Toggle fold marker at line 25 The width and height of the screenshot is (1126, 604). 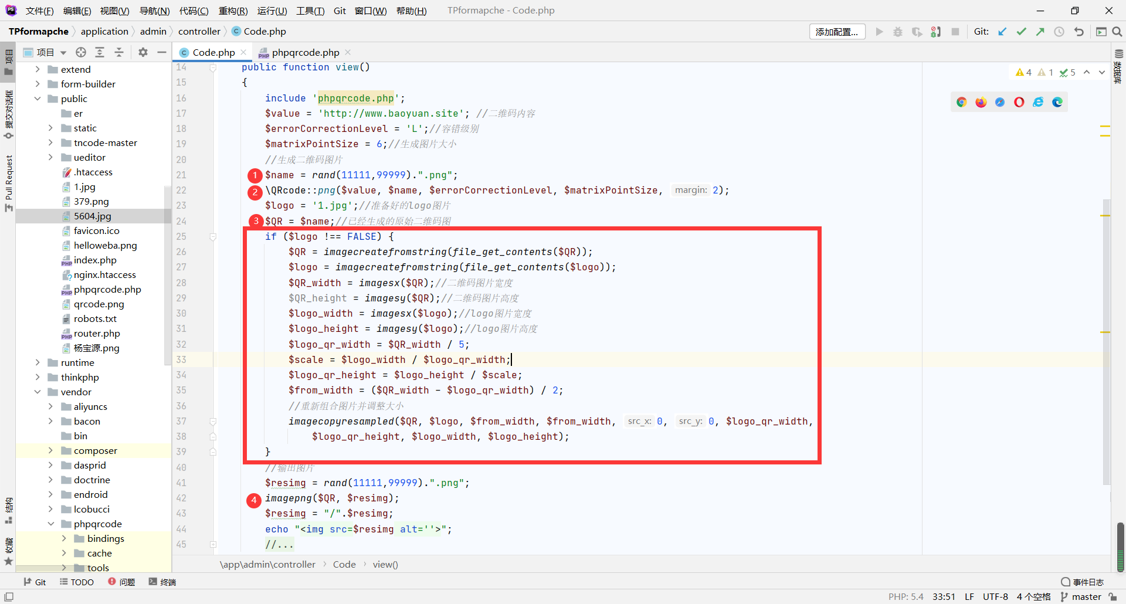click(x=213, y=237)
